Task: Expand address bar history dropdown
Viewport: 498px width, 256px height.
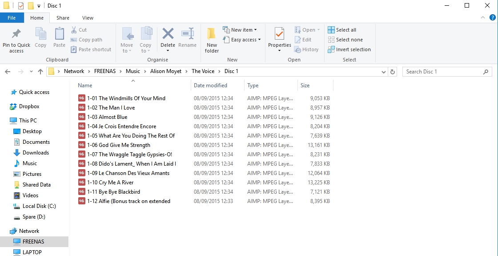Action: [x=384, y=72]
